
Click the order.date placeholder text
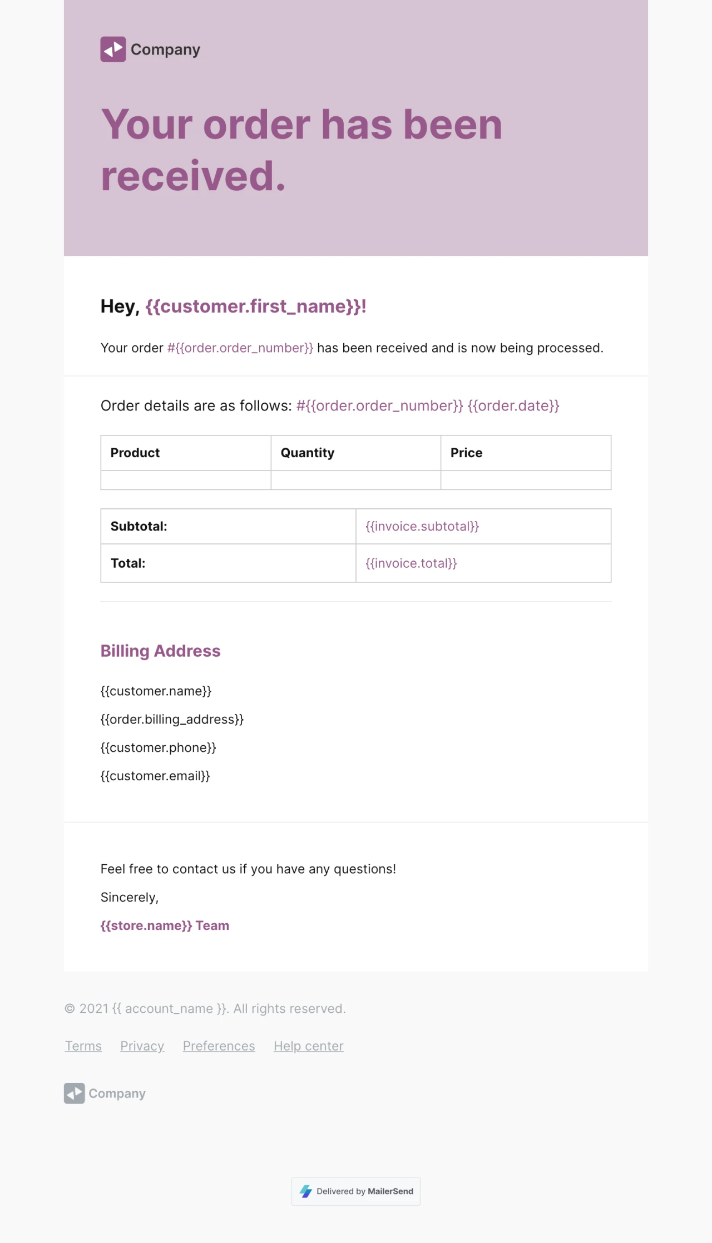513,406
